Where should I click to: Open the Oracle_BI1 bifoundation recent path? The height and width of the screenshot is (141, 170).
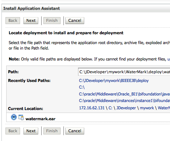[x=124, y=94]
